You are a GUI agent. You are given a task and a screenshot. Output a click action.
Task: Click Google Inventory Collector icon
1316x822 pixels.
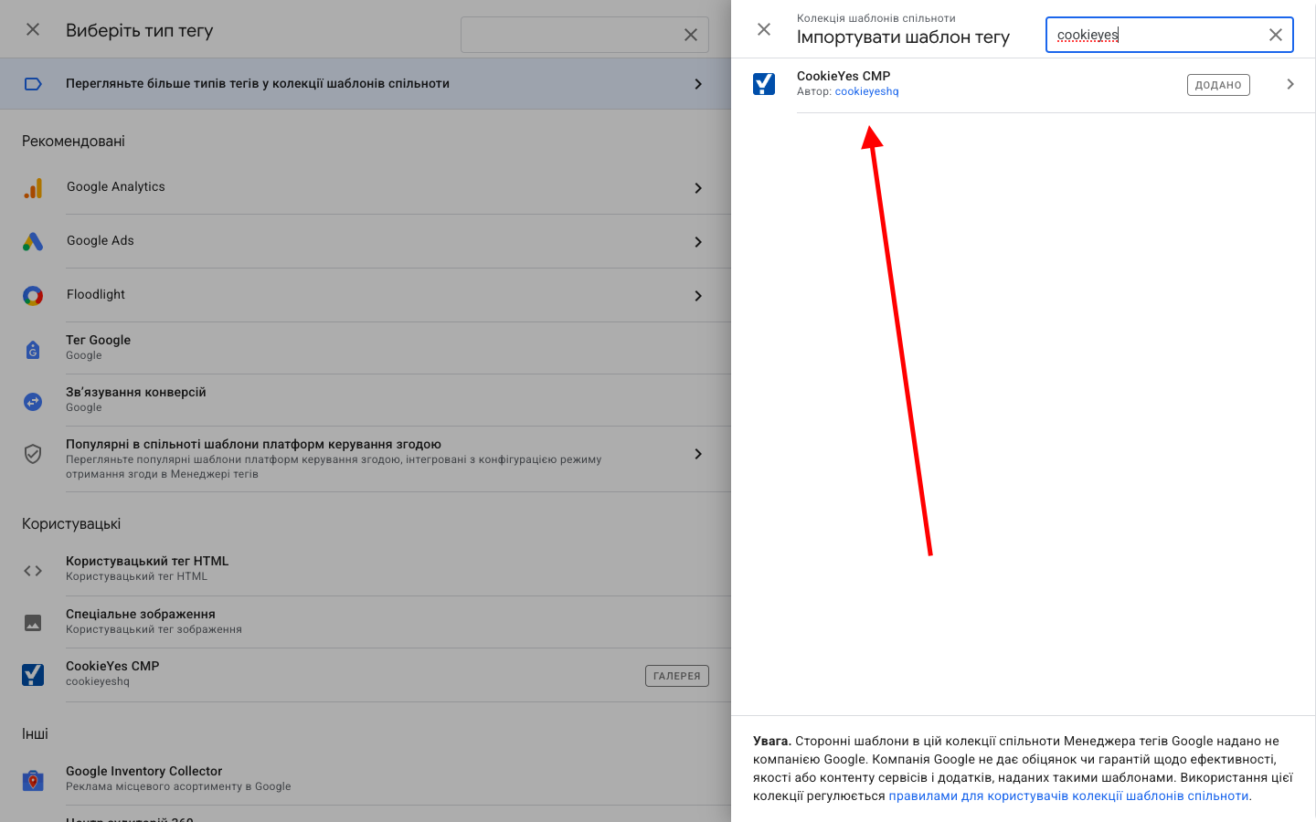pos(33,780)
